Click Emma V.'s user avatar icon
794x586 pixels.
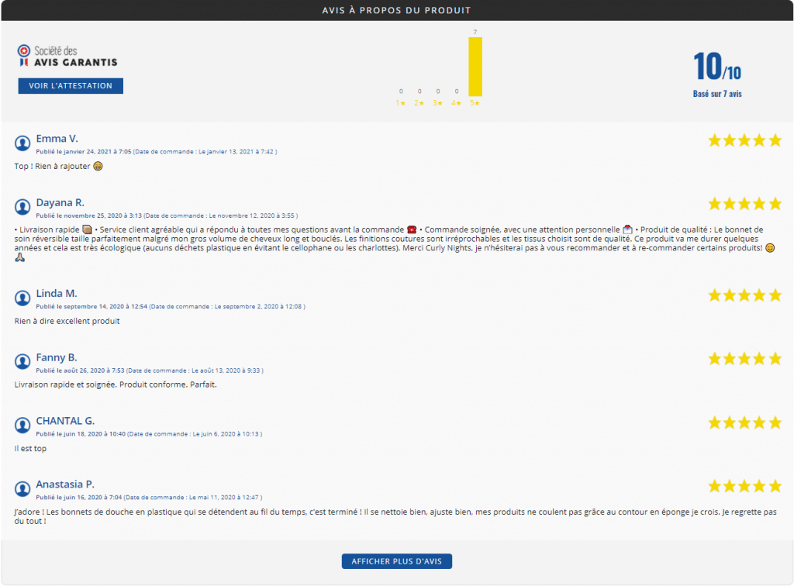[22, 143]
